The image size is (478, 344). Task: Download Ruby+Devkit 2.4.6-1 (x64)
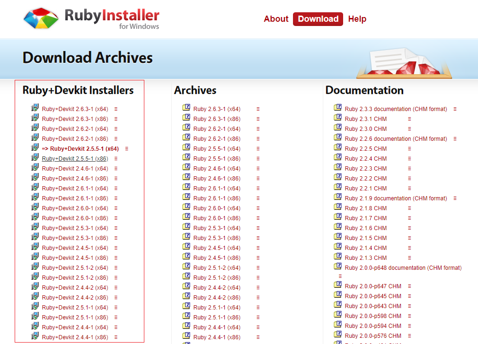point(75,169)
